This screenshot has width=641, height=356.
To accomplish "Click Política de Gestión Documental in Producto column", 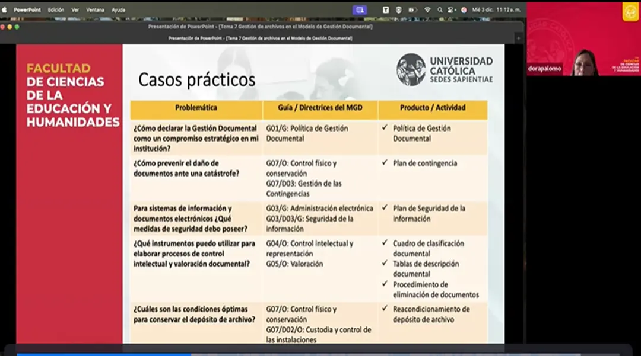I will point(422,133).
